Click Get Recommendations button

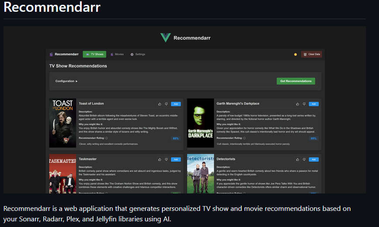(296, 81)
